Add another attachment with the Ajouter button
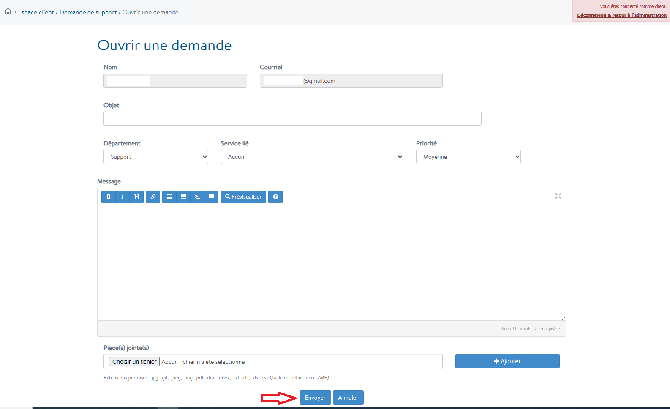This screenshot has height=409, width=670. click(507, 361)
